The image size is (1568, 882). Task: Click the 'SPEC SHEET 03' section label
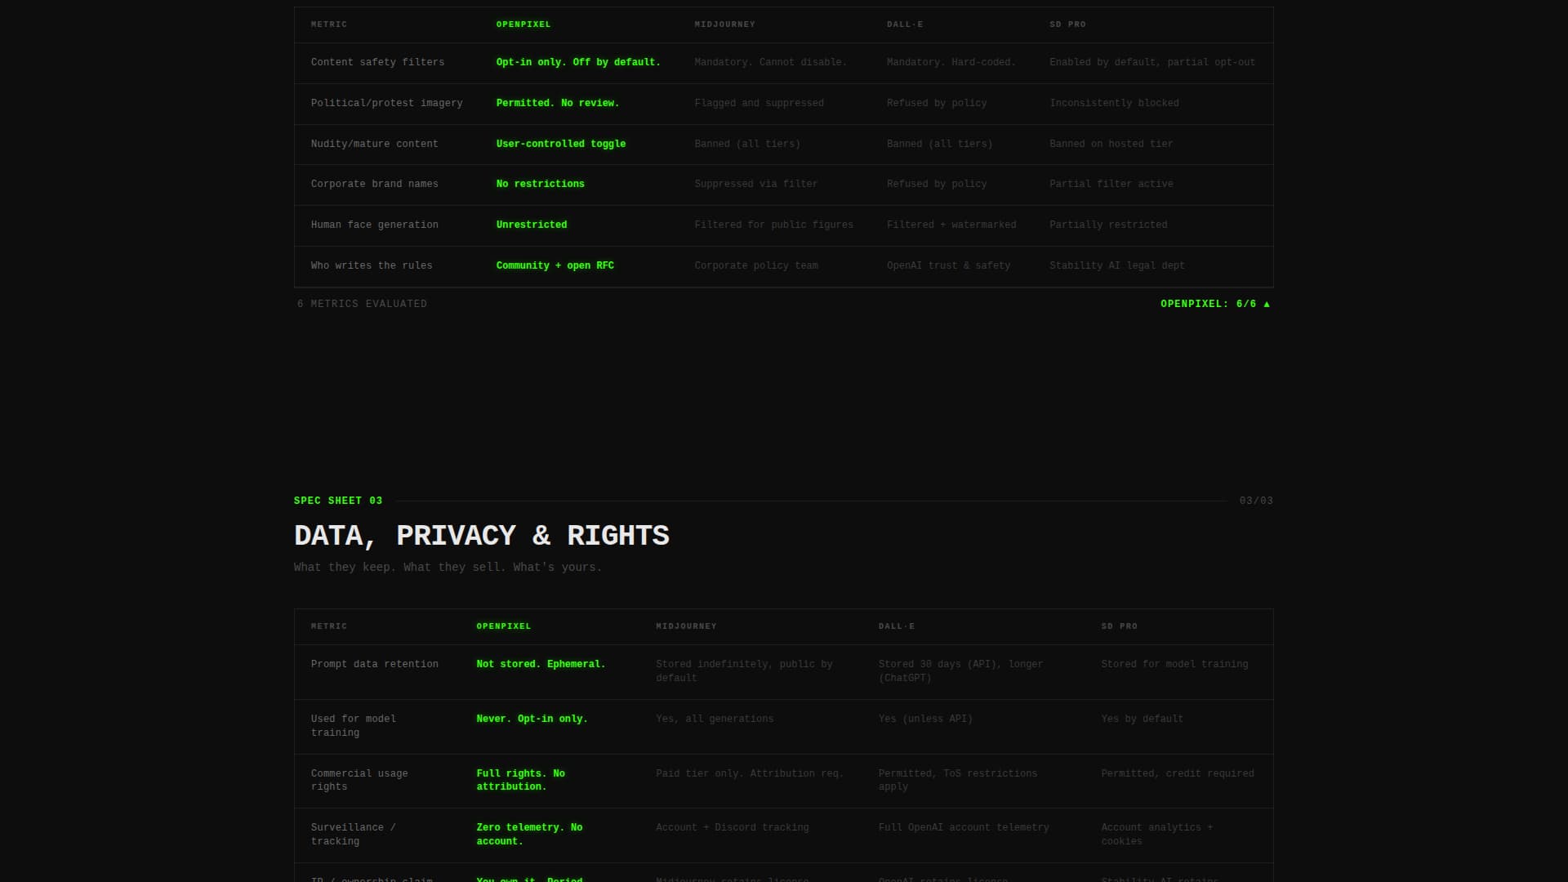tap(338, 501)
